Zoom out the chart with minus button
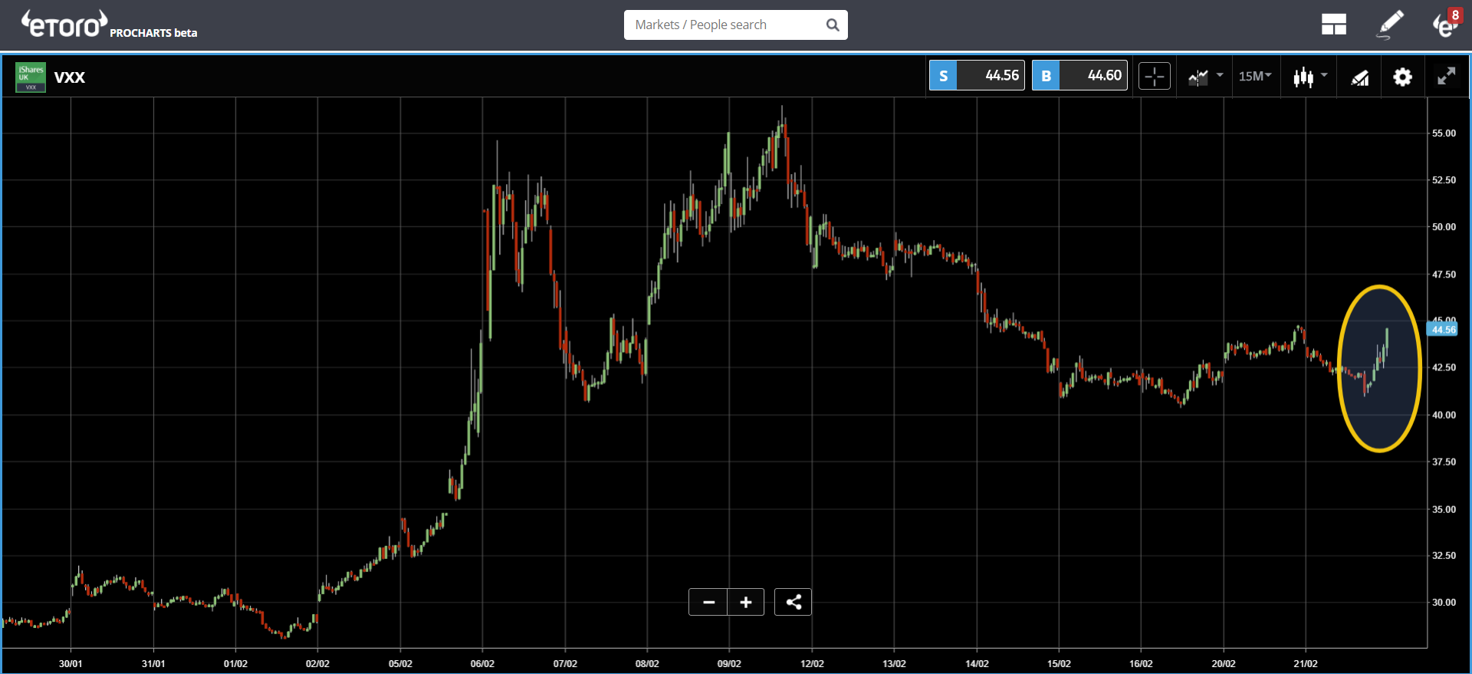This screenshot has height=674, width=1472. pyautogui.click(x=708, y=602)
